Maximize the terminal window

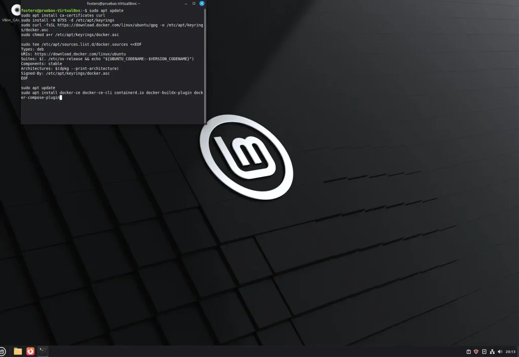click(194, 4)
